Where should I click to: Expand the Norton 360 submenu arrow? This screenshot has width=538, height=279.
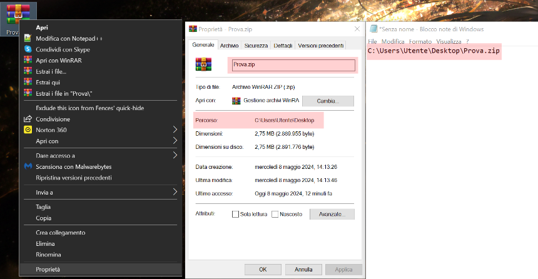point(175,129)
